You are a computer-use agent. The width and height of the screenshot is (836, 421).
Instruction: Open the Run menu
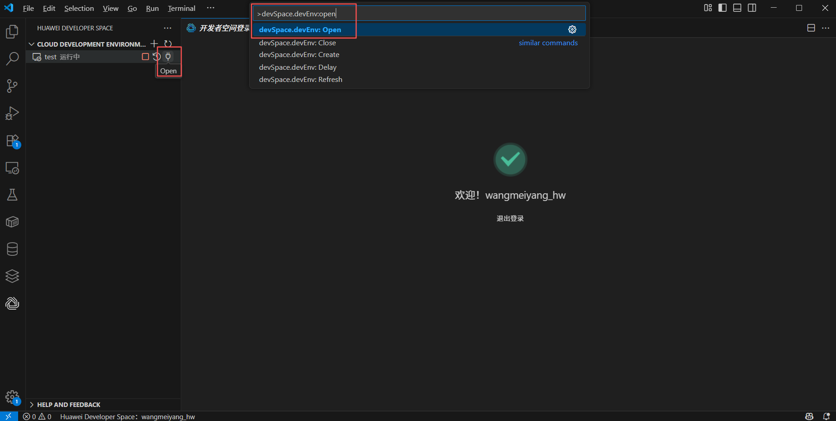click(x=152, y=8)
